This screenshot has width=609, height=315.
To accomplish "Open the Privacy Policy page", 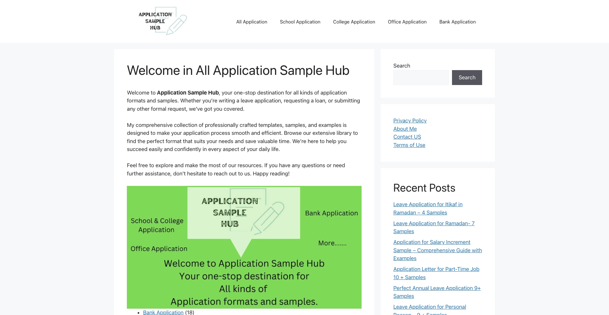I will click(410, 121).
